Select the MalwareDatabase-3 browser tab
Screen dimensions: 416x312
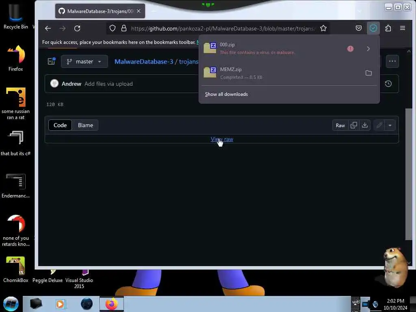[100, 11]
